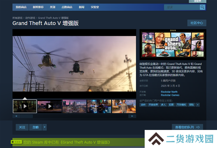The height and width of the screenshot is (148, 217).
Task: Click 查看您的队列 button
Action: [x=187, y=127]
